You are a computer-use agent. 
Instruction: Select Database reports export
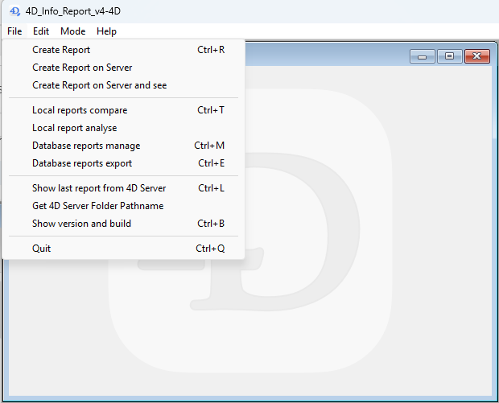[x=82, y=163]
